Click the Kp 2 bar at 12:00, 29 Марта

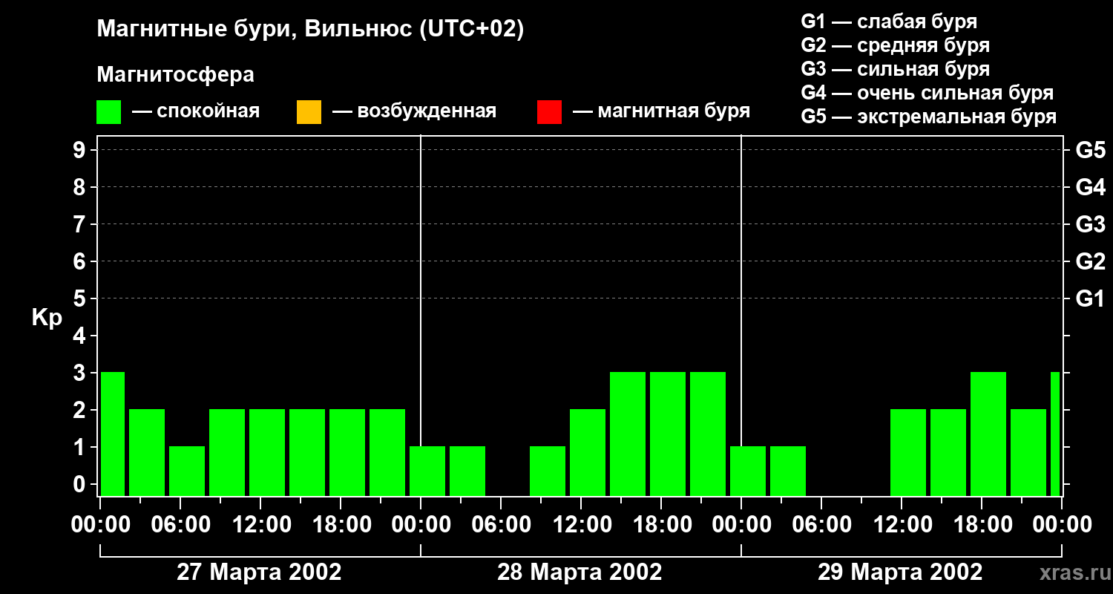908,452
